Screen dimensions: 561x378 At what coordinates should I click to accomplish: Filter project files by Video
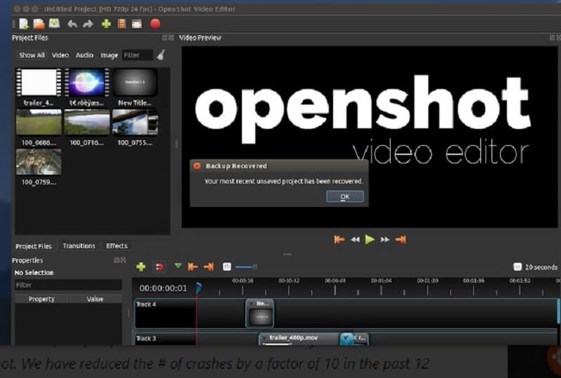(x=60, y=55)
